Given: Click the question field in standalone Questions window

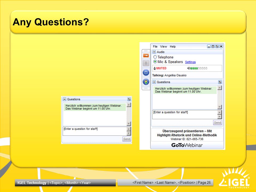Looking at the screenshot, I should pyautogui.click(x=94, y=131).
